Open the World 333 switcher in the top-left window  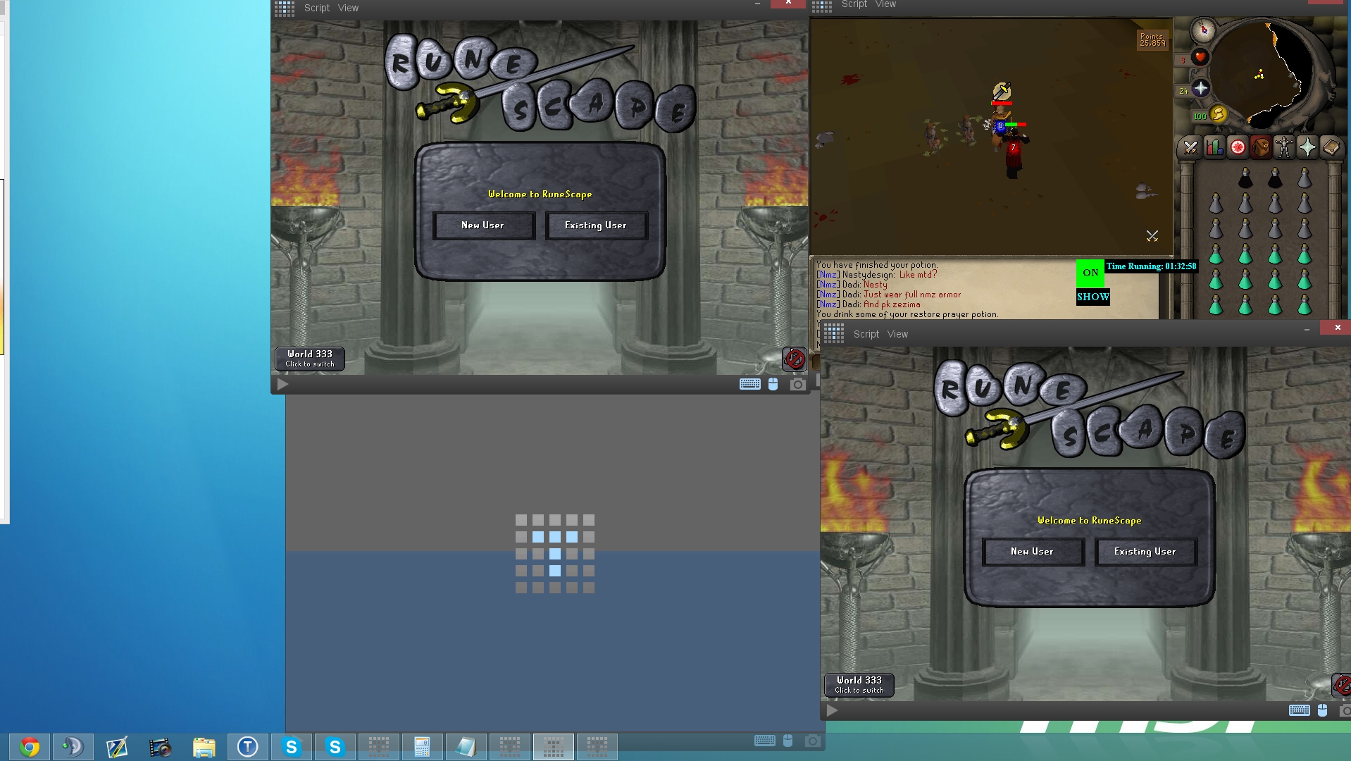[x=310, y=359]
